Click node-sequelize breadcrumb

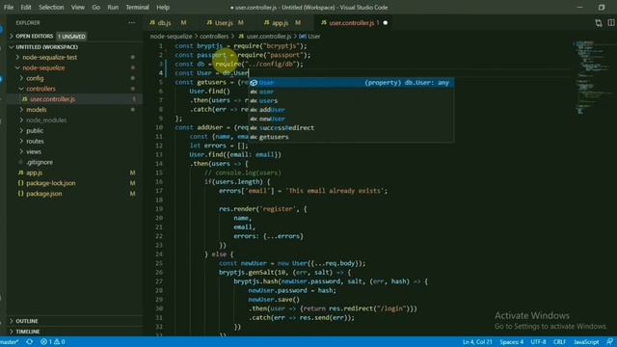(171, 37)
